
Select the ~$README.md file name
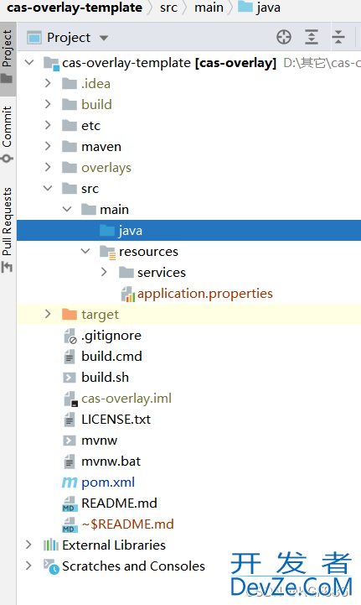(127, 524)
